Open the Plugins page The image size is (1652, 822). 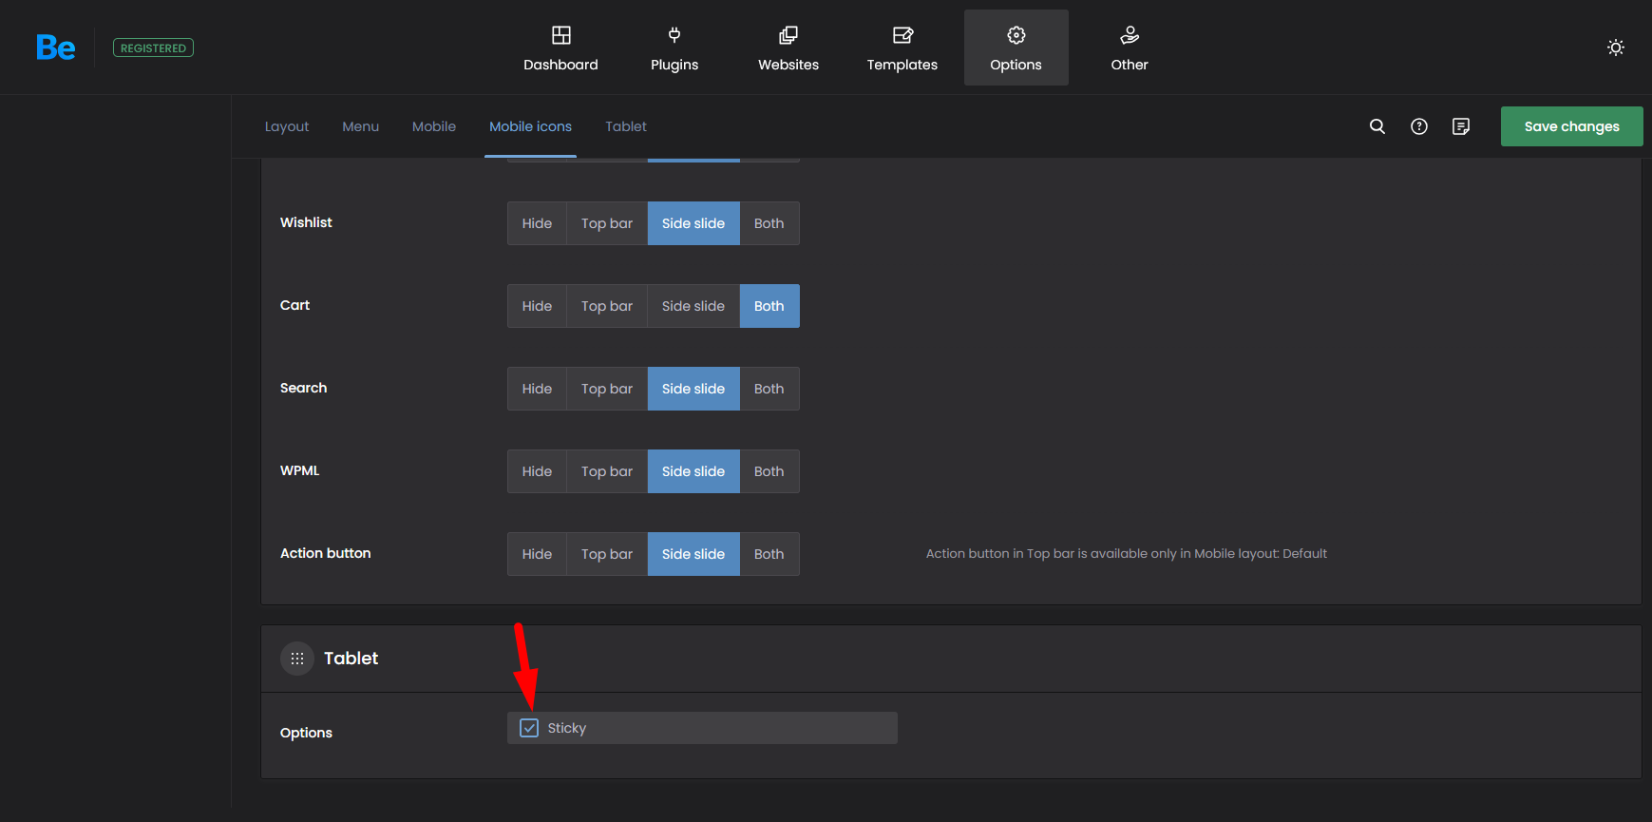click(674, 48)
